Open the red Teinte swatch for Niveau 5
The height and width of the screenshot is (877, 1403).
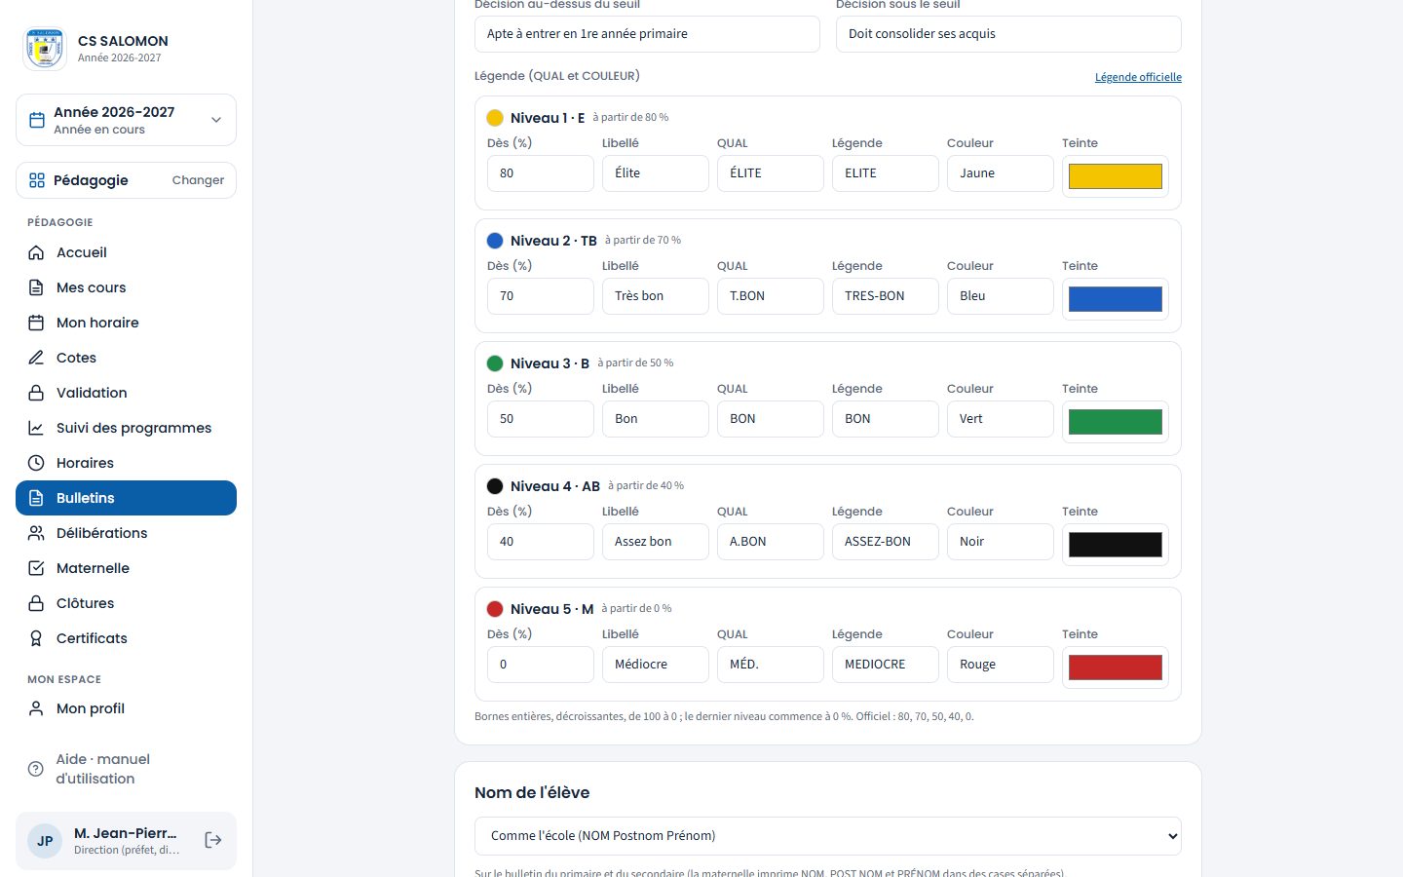coord(1116,667)
